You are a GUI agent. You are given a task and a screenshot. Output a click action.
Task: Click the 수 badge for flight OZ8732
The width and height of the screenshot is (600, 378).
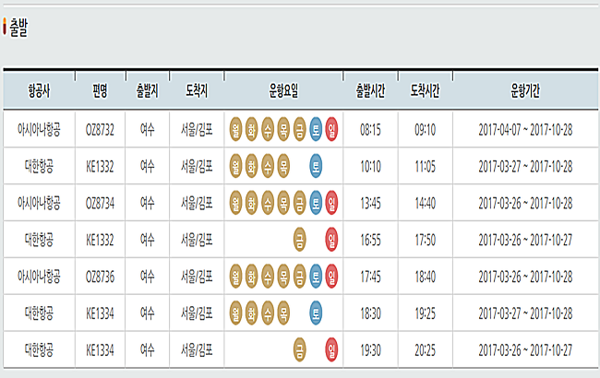tap(268, 130)
